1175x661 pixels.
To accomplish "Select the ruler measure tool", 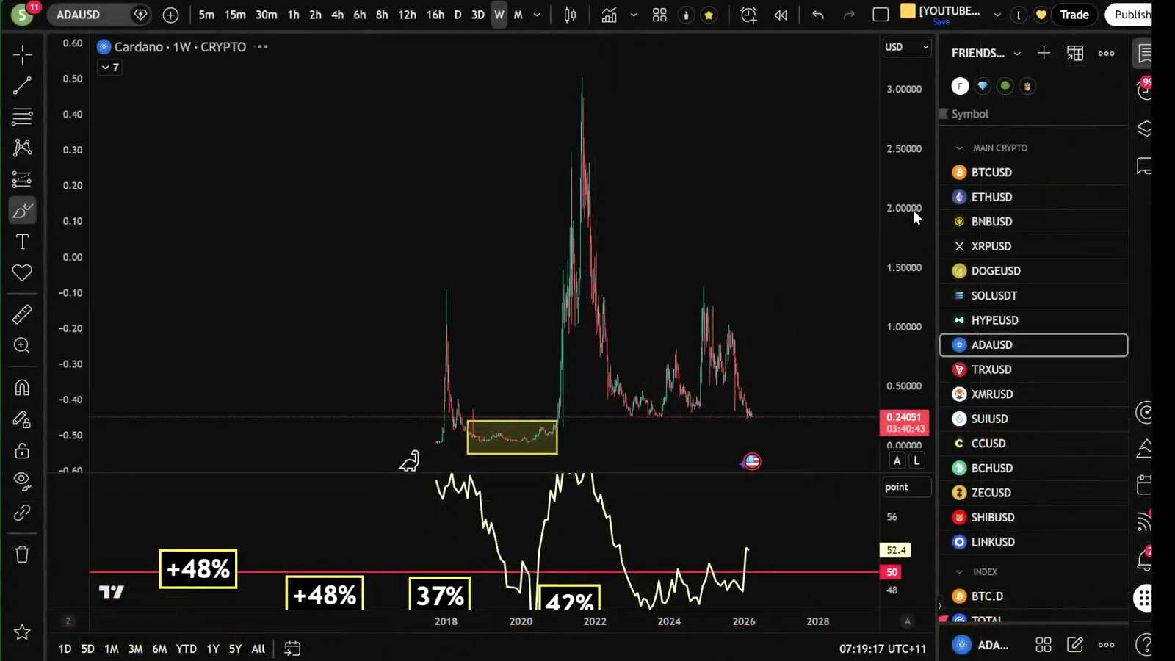I will click(22, 314).
